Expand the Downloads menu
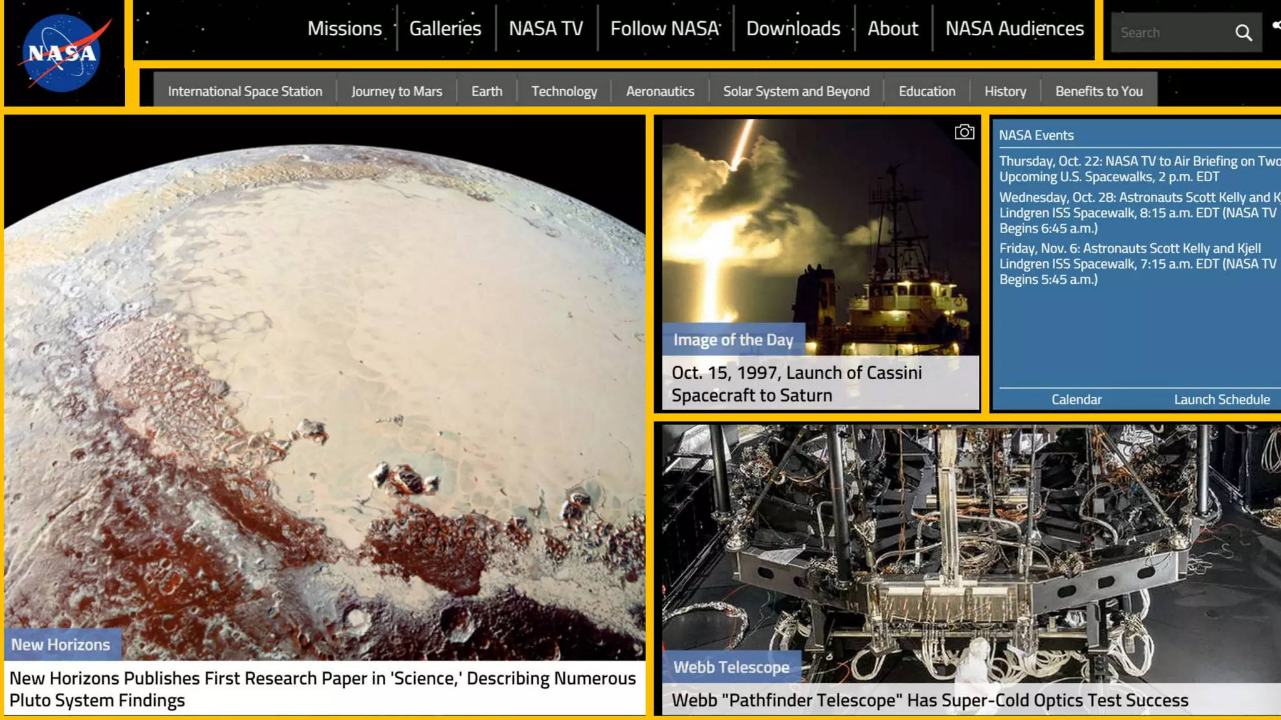Viewport: 1281px width, 720px height. pos(792,29)
